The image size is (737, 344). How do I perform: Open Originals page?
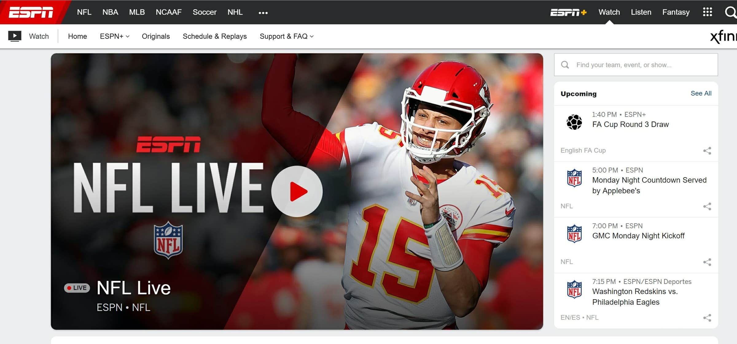[156, 36]
